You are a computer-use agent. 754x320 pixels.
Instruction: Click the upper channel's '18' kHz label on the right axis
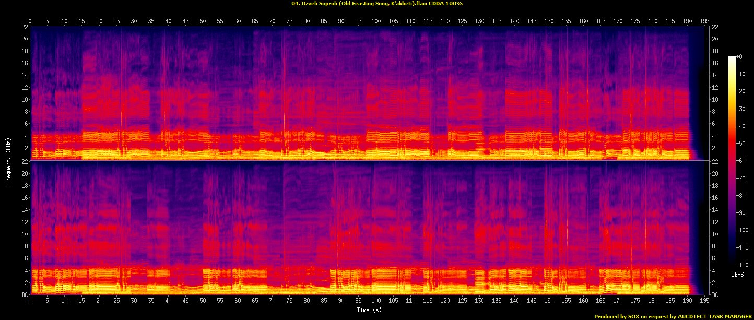coord(716,51)
